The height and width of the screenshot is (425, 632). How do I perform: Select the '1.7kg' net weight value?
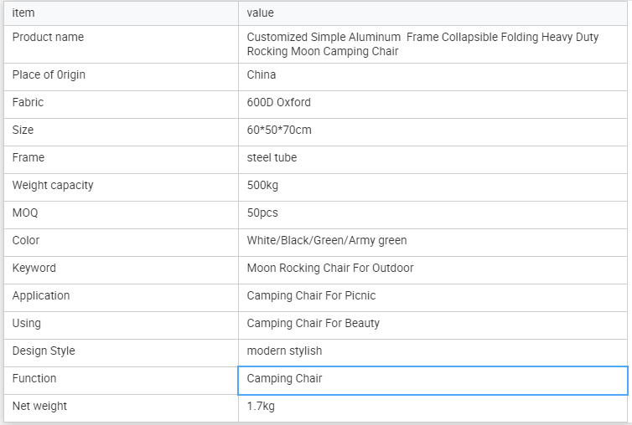click(261, 407)
